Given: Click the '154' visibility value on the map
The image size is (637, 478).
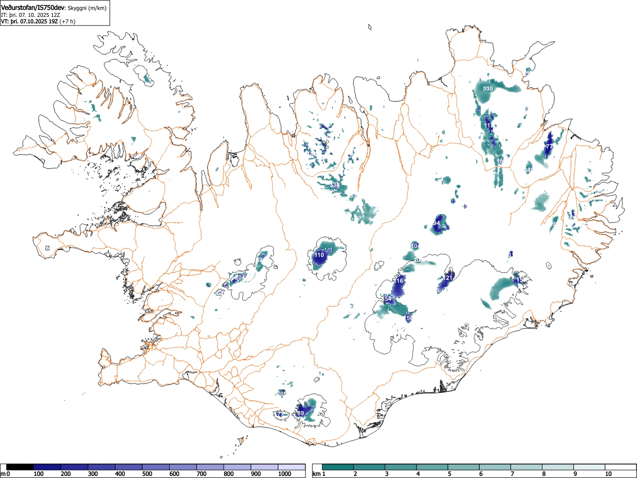Looking at the screenshot, I should click(388, 299).
